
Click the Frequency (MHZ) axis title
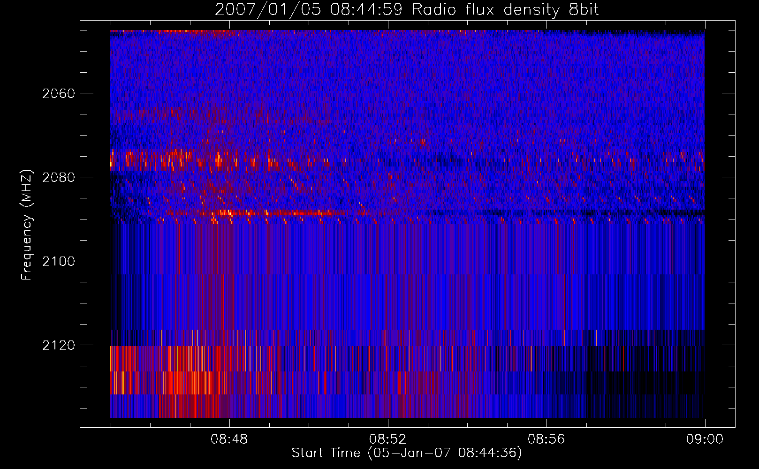click(x=27, y=225)
